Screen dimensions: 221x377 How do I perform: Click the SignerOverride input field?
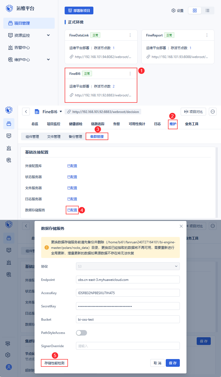(128, 346)
